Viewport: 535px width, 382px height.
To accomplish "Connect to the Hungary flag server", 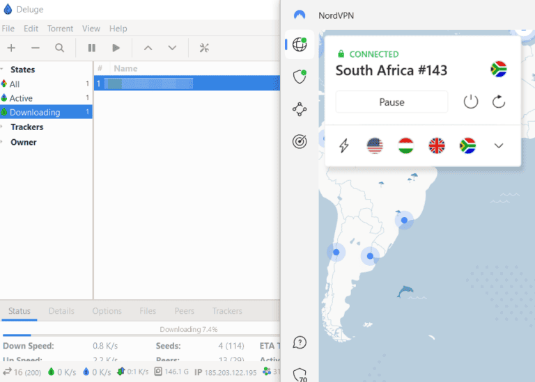I will [x=405, y=145].
